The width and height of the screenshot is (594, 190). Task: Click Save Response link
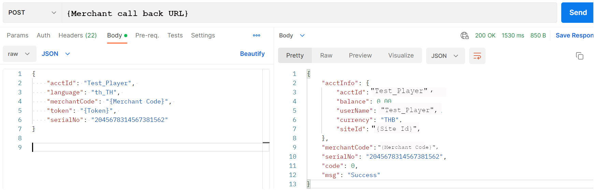coord(574,35)
